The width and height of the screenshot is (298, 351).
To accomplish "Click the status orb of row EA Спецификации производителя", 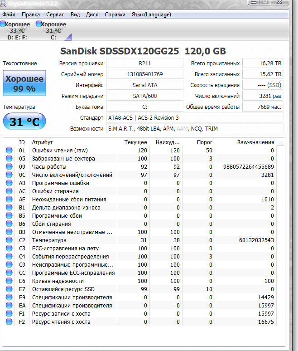I will (9, 305).
